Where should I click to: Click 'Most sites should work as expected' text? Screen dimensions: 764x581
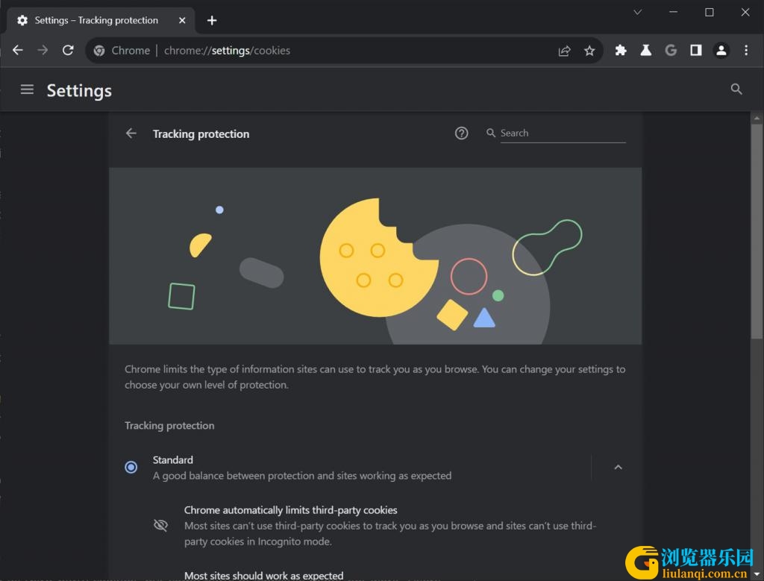[264, 575]
